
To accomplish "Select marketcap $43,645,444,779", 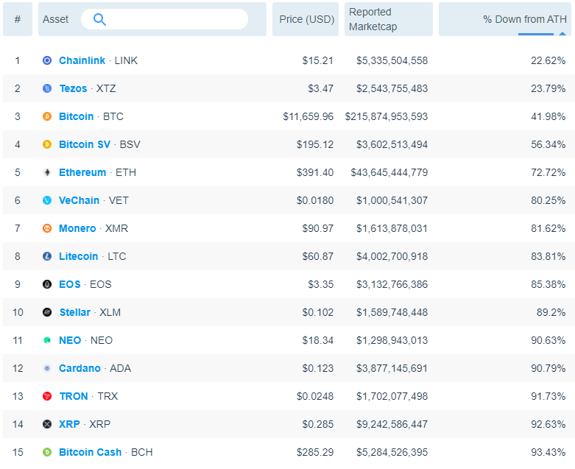I will 389,172.
